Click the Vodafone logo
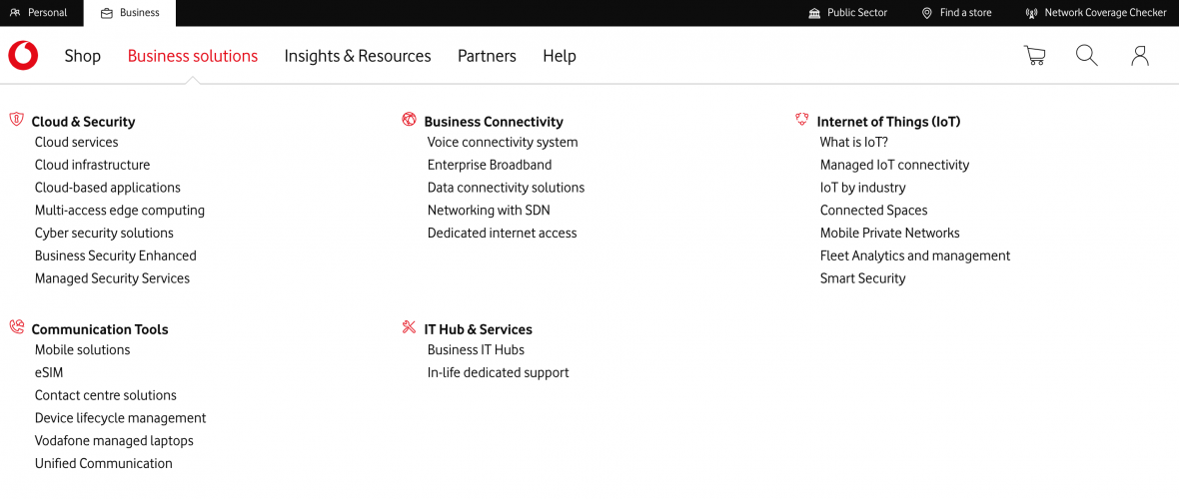The image size is (1179, 499). tap(23, 56)
